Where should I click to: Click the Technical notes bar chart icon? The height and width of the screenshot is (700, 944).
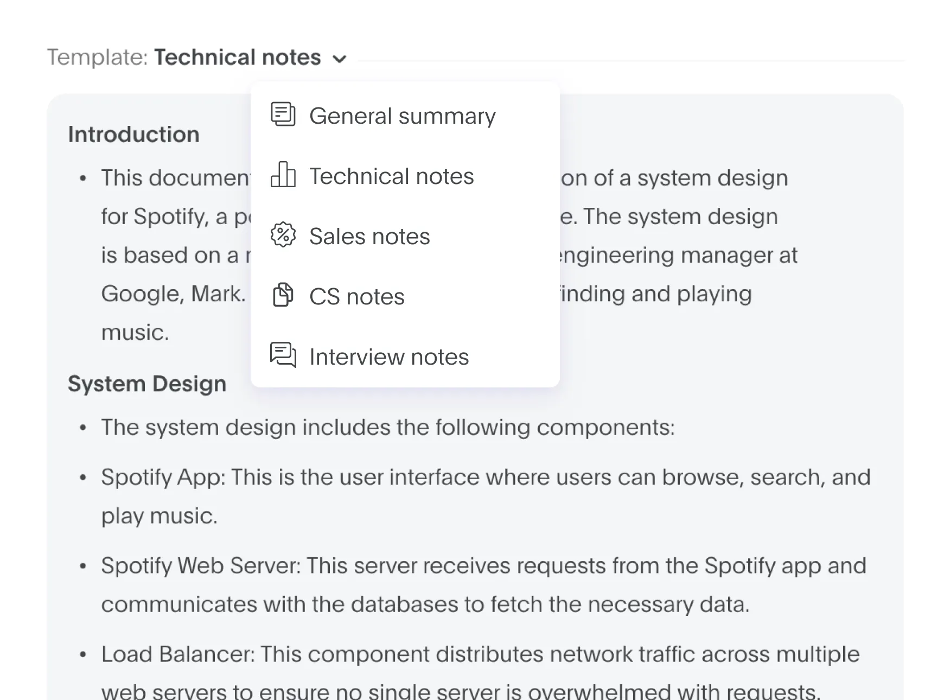point(283,175)
